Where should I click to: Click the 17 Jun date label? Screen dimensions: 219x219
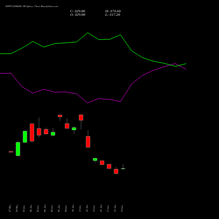click(x=108, y=208)
